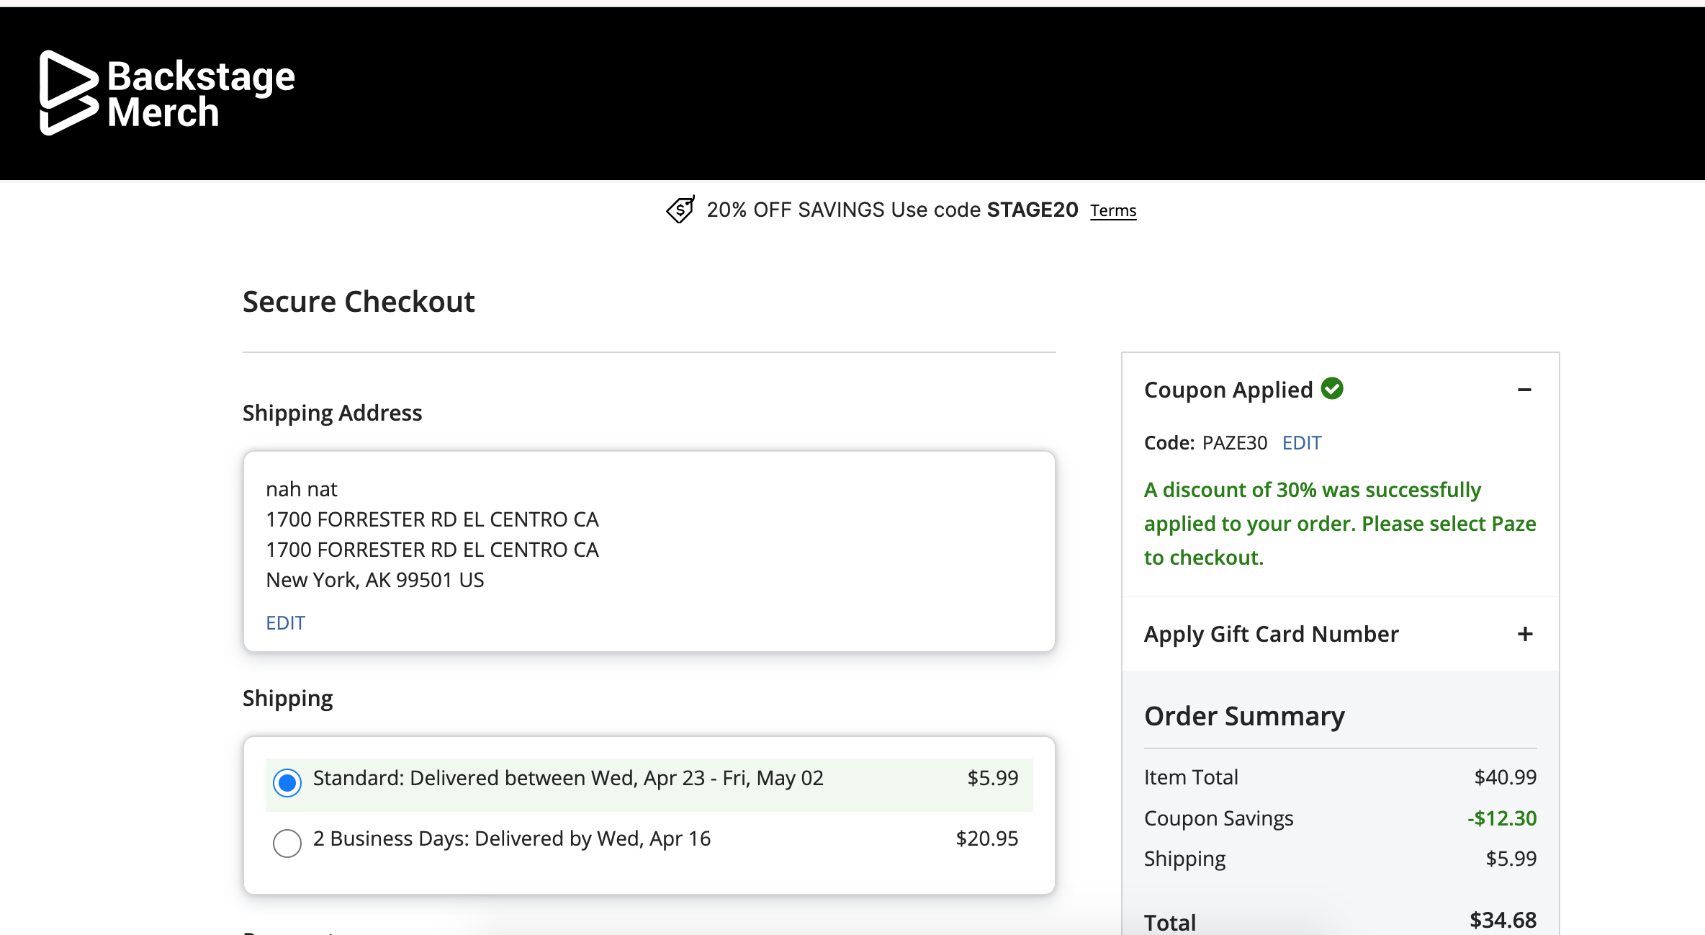Collapse the Coupon Applied section
The height and width of the screenshot is (935, 1705).
1524,390
